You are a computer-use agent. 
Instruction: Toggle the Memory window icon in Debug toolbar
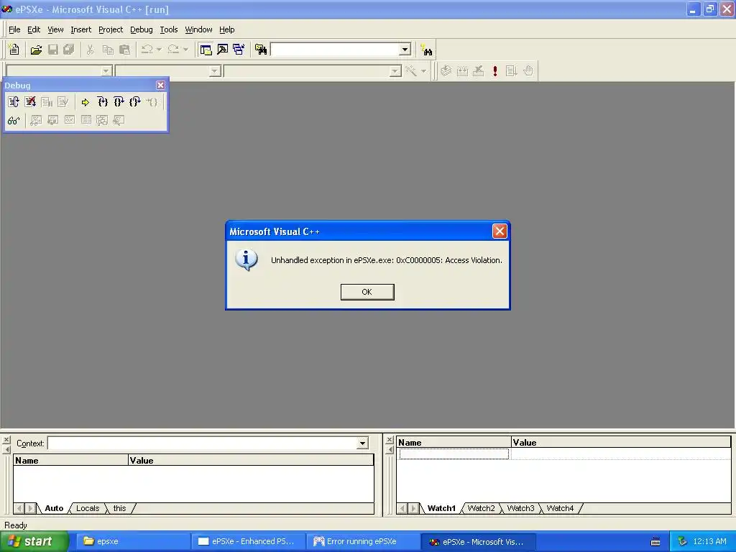point(86,121)
